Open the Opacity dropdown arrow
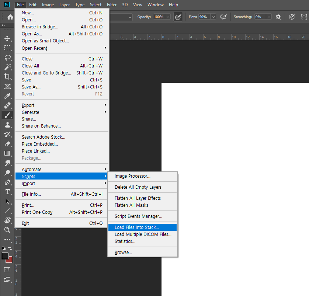The height and width of the screenshot is (296, 309). tap(168, 17)
